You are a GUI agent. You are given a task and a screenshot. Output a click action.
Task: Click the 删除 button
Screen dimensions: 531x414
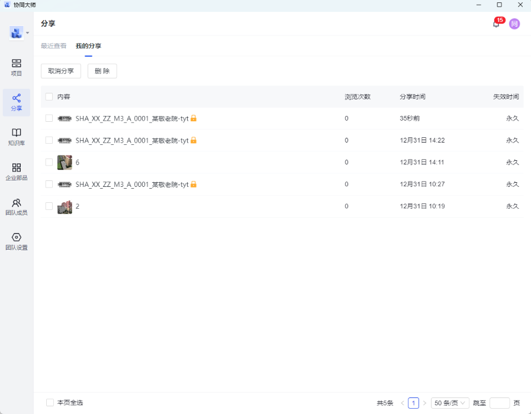click(102, 71)
